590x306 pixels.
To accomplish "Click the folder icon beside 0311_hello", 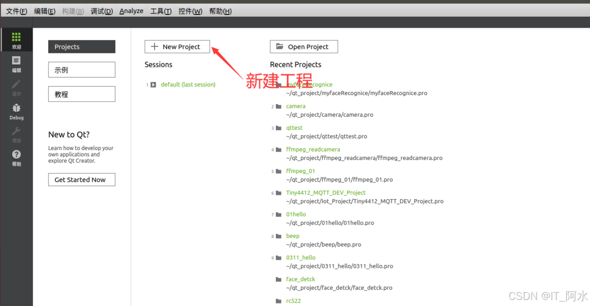I will click(x=278, y=258).
